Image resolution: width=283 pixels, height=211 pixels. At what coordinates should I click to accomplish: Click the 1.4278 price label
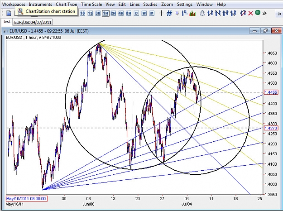[271, 128]
